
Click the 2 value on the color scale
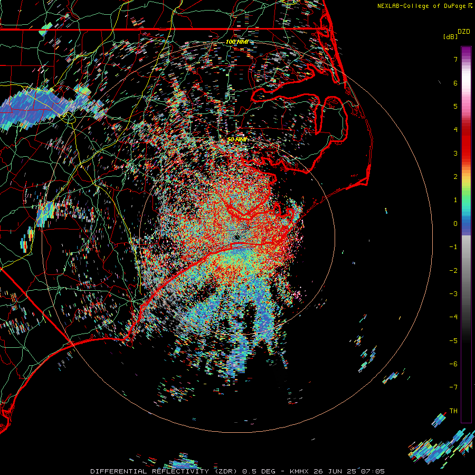click(x=455, y=177)
